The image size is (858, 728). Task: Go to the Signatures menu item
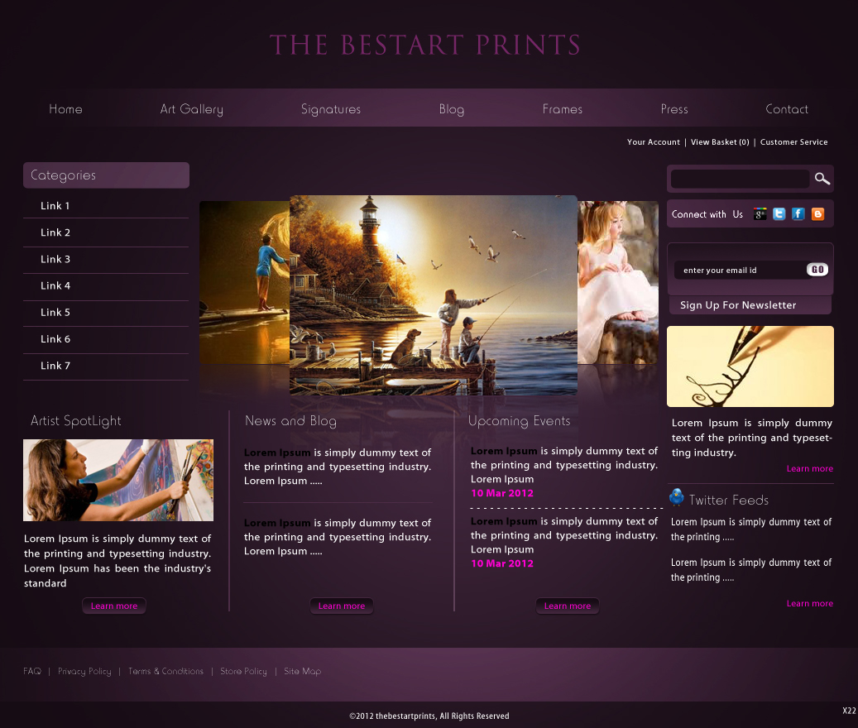coord(331,109)
